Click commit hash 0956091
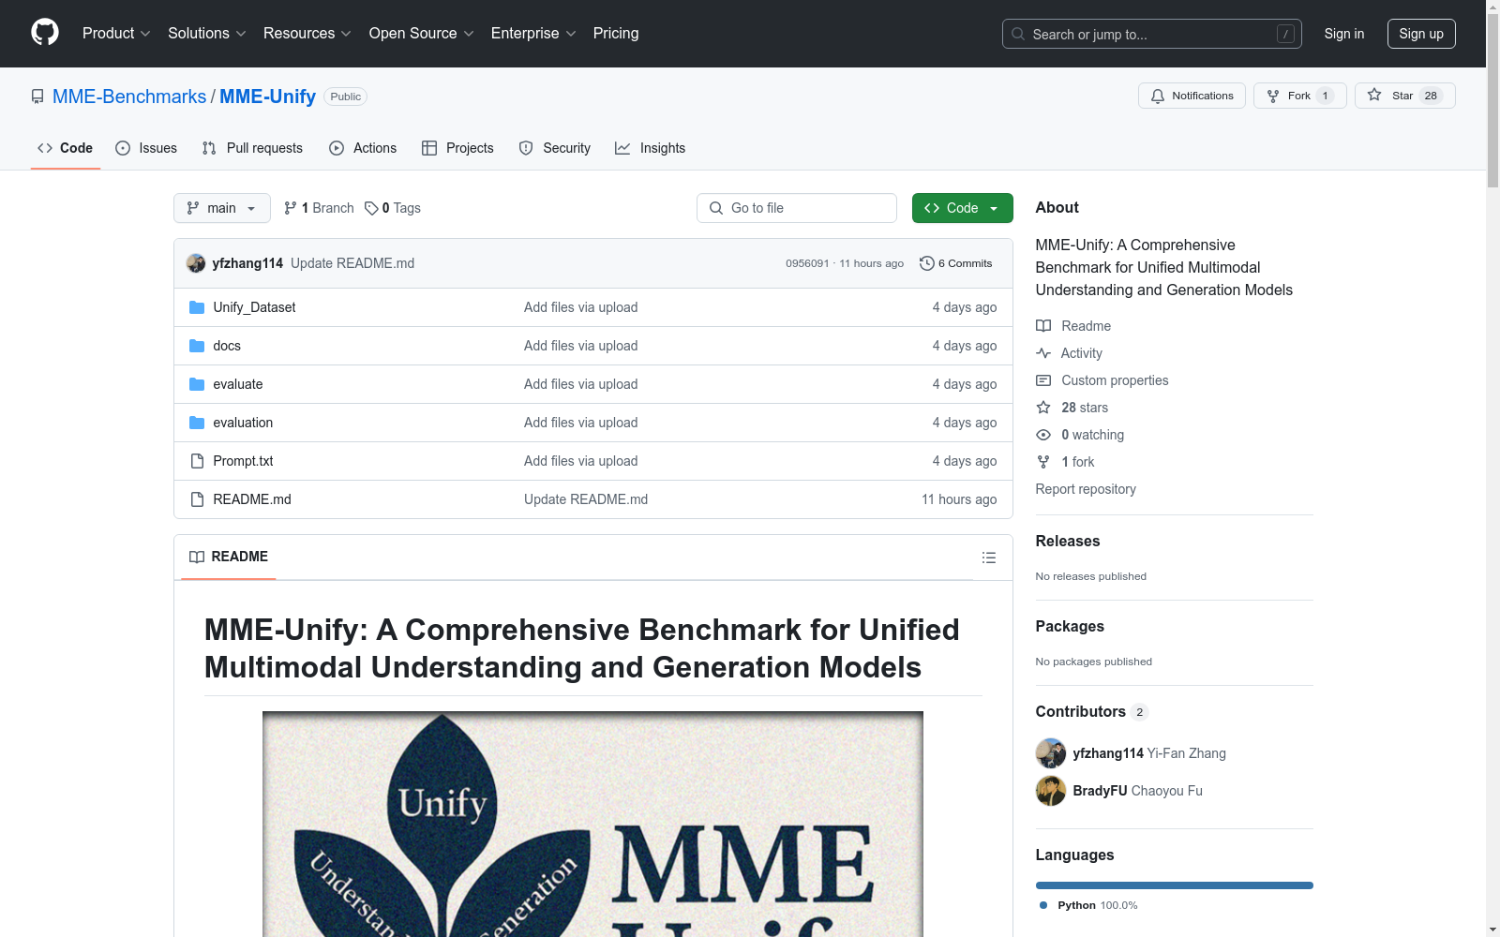Screen dimensions: 1500x937 (x=807, y=263)
